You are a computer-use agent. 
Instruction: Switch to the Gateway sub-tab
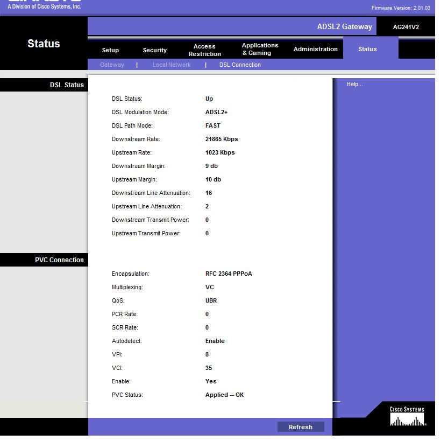(112, 65)
